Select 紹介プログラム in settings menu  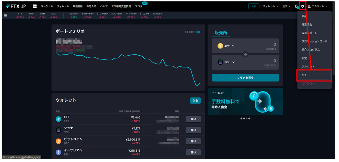coord(311,50)
